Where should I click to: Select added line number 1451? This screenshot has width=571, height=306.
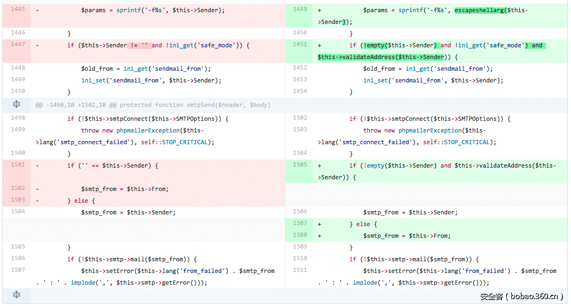[300, 45]
